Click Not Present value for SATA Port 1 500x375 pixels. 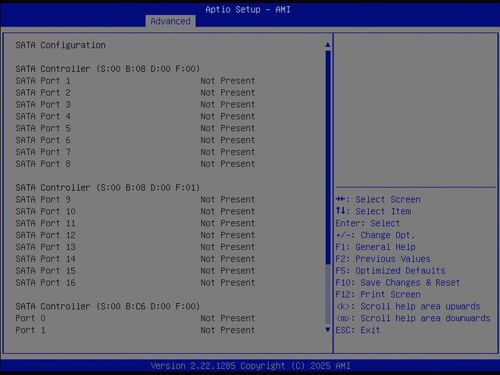[227, 80]
